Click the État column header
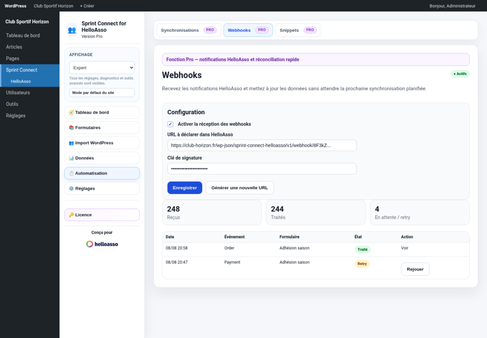487x338 pixels. click(x=358, y=237)
